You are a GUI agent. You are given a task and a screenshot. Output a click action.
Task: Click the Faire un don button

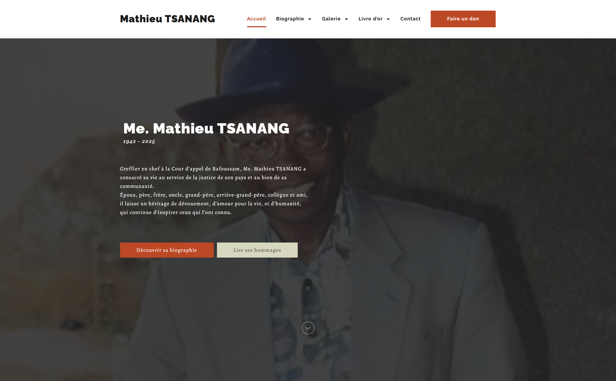tap(463, 19)
